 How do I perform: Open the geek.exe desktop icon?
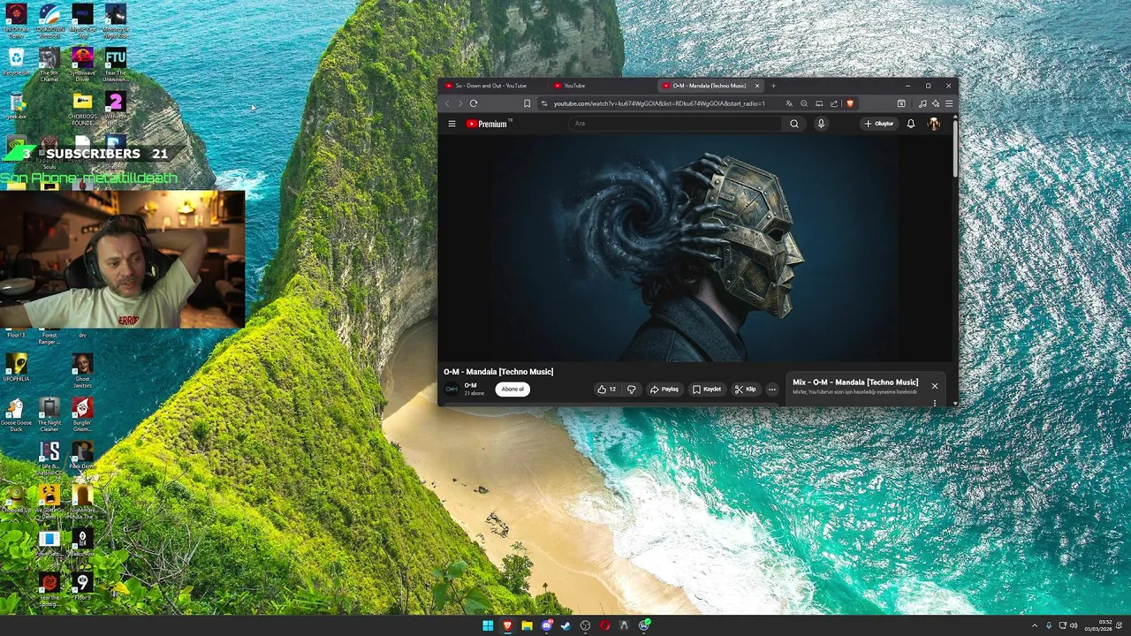(16, 106)
